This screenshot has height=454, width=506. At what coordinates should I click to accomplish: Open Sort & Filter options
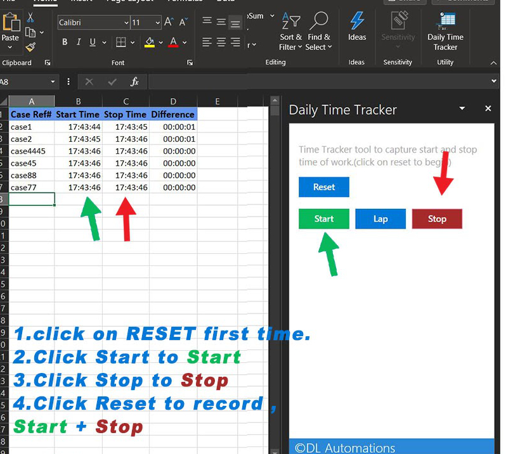click(291, 31)
